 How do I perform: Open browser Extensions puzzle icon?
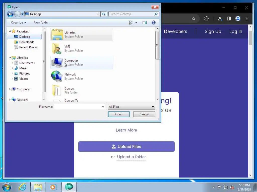[206, 18]
